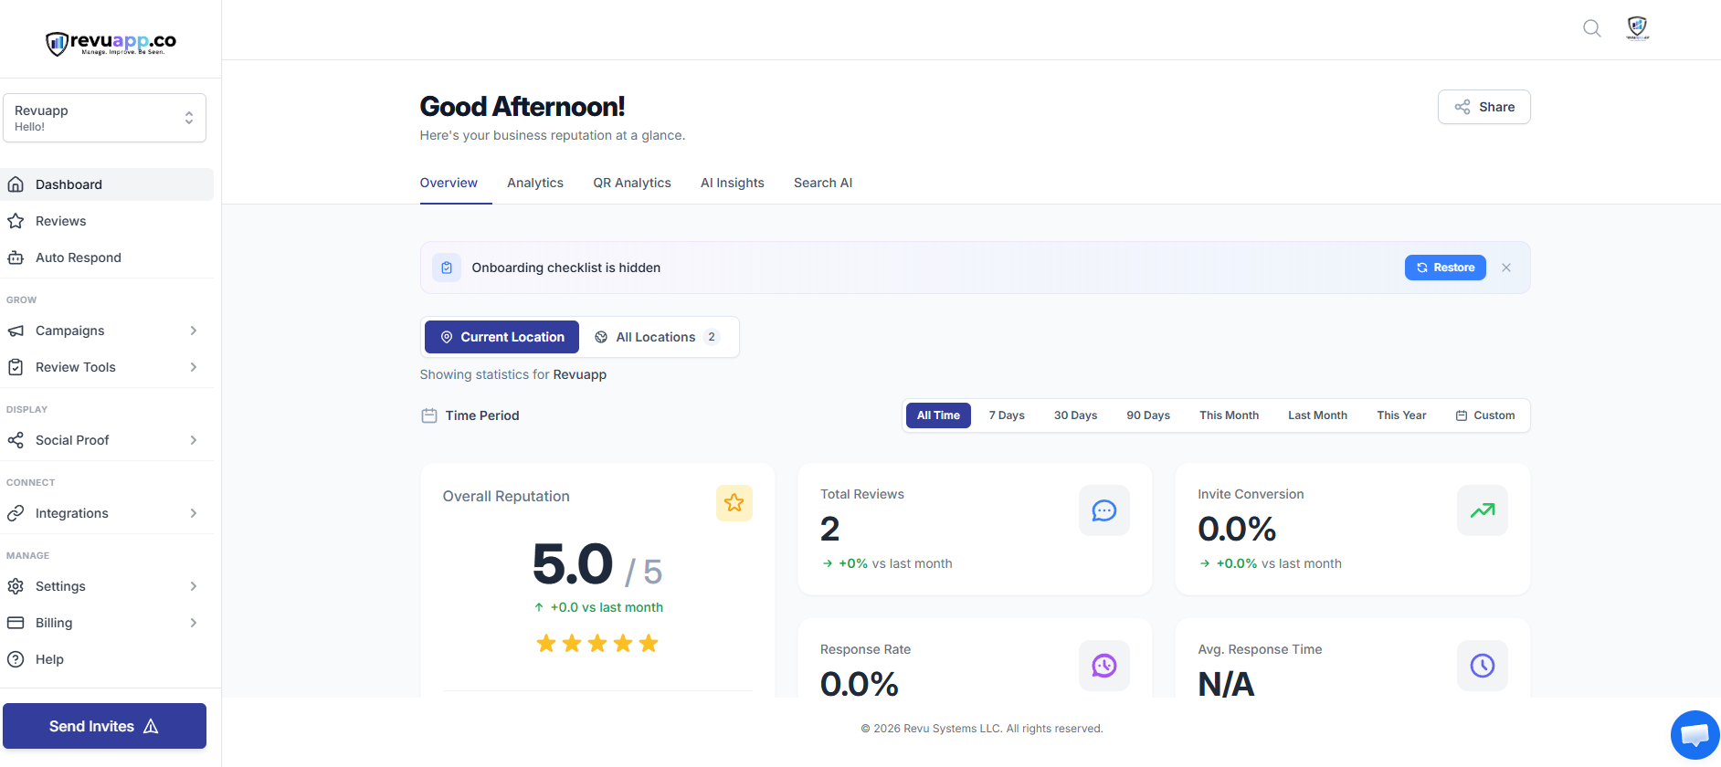Click the Revu Systems LLC copyright text
Viewport: 1721px width, 767px height.
point(982,729)
